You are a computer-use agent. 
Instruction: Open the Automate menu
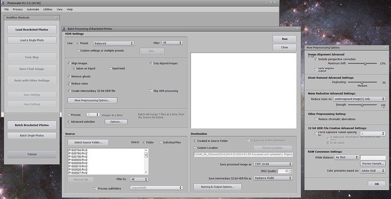(x=33, y=9)
